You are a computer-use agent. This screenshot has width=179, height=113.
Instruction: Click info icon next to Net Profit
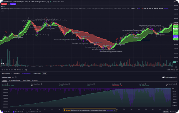pyautogui.click(x=8, y=84)
